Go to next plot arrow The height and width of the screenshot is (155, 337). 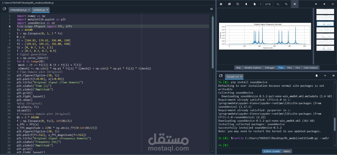324,4
